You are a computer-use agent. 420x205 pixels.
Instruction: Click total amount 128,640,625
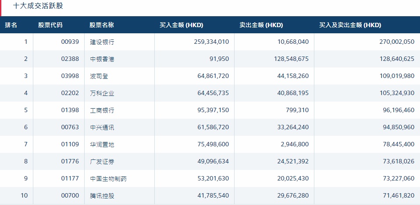point(397,59)
